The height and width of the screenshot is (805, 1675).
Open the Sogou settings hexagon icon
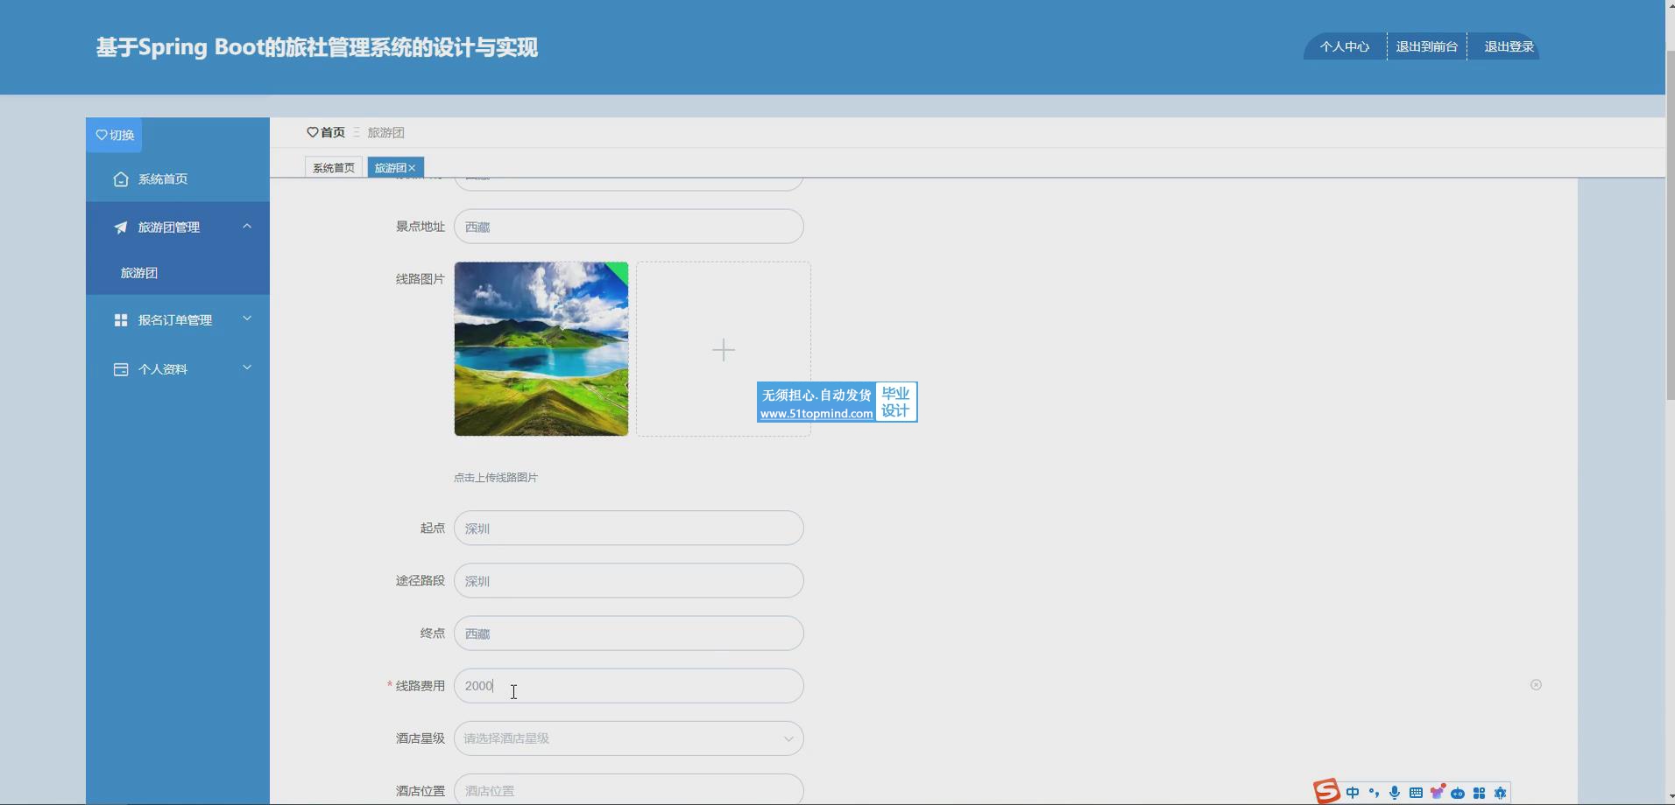pos(1500,793)
